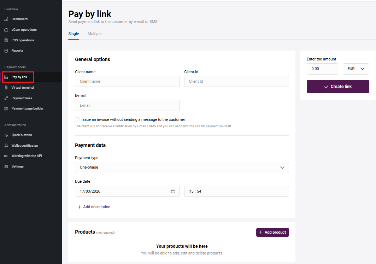Click the Payment page builder grid icon

click(x=6, y=108)
